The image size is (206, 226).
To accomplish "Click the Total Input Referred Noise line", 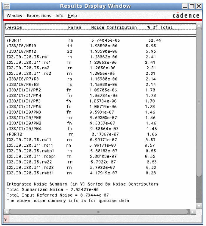I will coord(58,195).
